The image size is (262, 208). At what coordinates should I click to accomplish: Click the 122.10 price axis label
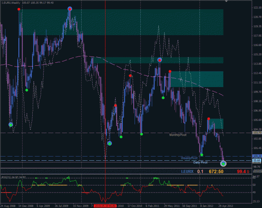(257, 8)
